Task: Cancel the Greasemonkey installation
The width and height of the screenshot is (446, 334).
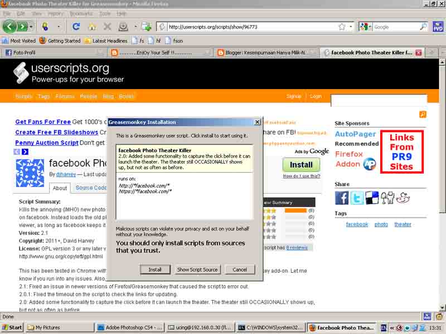Action: (x=240, y=269)
